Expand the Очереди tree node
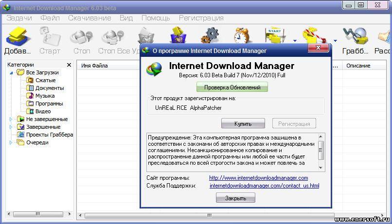392x224 pixels. (11, 142)
